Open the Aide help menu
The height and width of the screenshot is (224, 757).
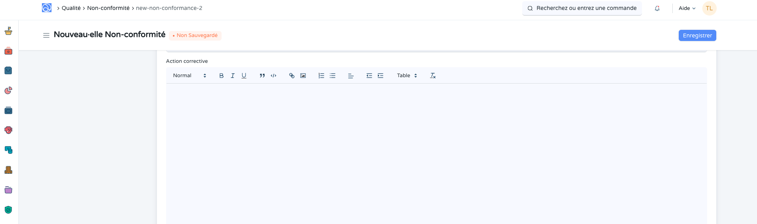pyautogui.click(x=687, y=8)
